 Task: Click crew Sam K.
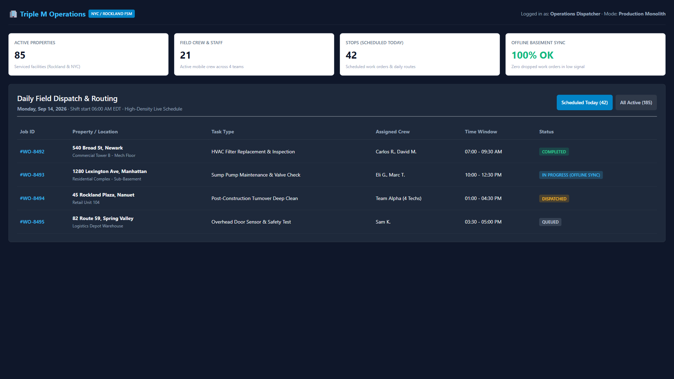(383, 222)
